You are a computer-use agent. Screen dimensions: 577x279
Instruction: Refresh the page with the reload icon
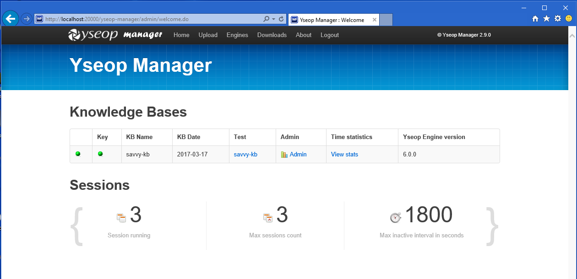pos(281,19)
